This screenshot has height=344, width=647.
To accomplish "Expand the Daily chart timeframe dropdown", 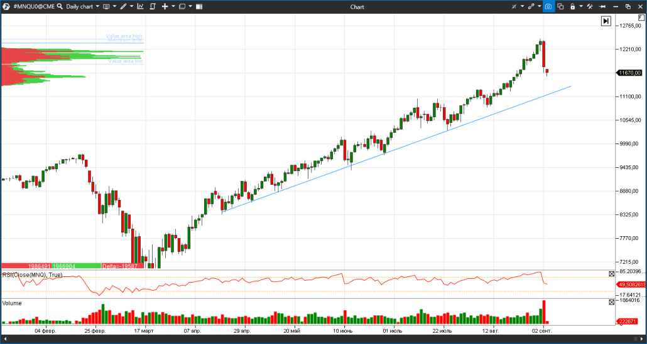I will click(97, 6).
